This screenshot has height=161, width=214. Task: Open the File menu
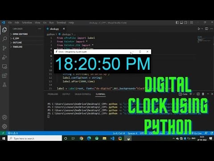click(10, 23)
